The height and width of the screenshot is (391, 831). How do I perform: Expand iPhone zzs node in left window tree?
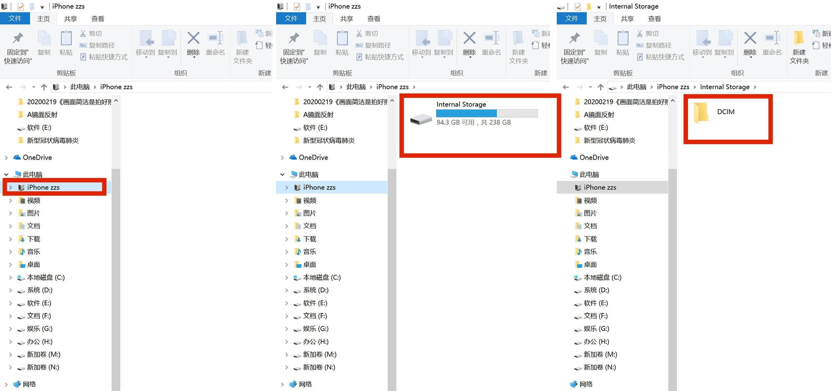(x=11, y=188)
